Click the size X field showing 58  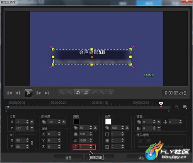tap(20, 140)
